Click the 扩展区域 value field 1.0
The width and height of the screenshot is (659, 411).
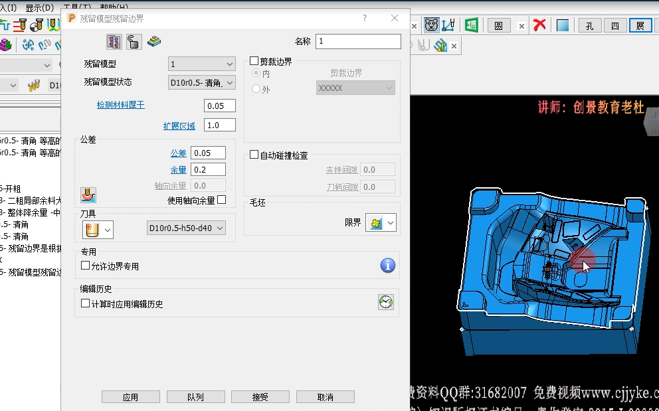[220, 125]
